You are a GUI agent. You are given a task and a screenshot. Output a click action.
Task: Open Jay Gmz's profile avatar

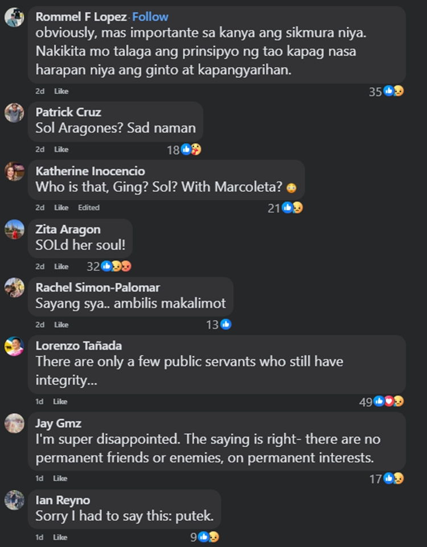point(14,424)
